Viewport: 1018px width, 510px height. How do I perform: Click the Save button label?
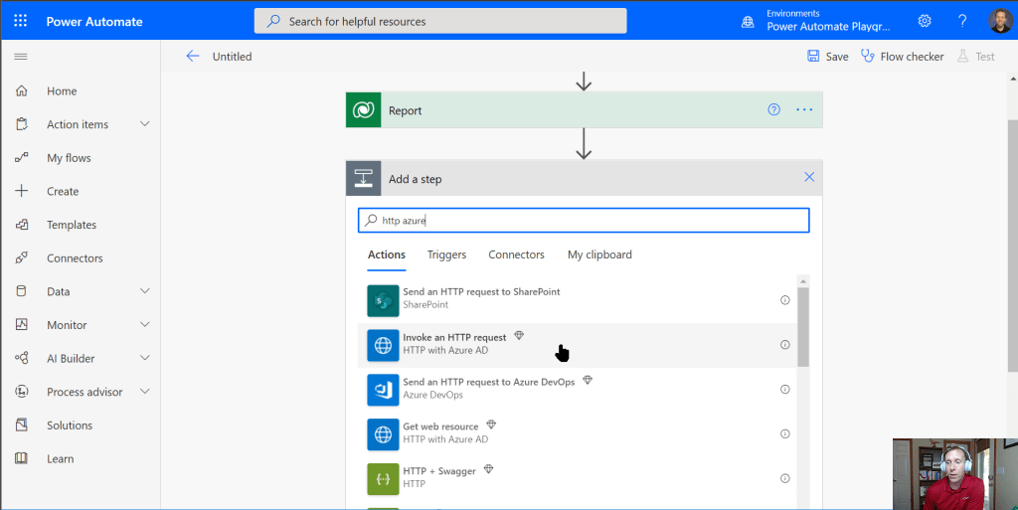(x=837, y=57)
